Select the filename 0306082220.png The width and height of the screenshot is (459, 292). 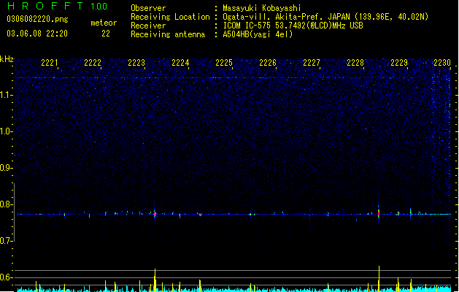coord(37,19)
